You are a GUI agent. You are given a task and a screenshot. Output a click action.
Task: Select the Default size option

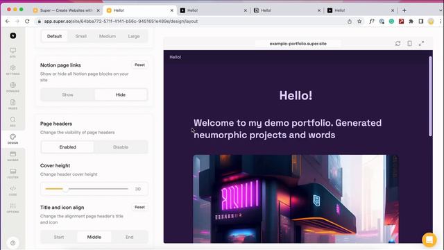[x=54, y=36]
